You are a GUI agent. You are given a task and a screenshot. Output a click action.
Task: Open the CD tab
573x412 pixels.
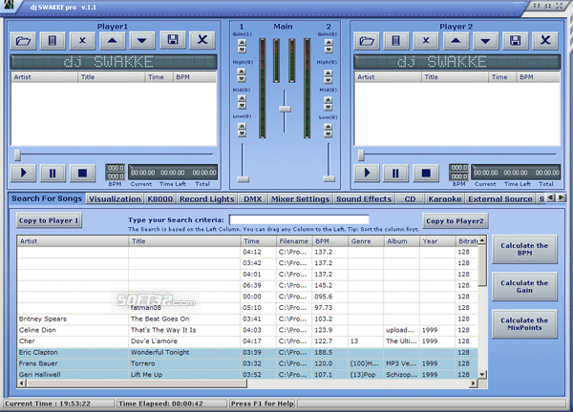410,199
